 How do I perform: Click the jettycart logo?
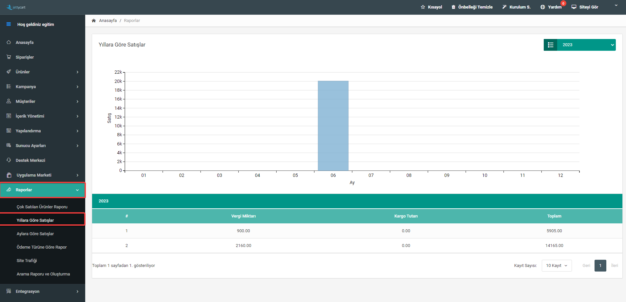16,7
